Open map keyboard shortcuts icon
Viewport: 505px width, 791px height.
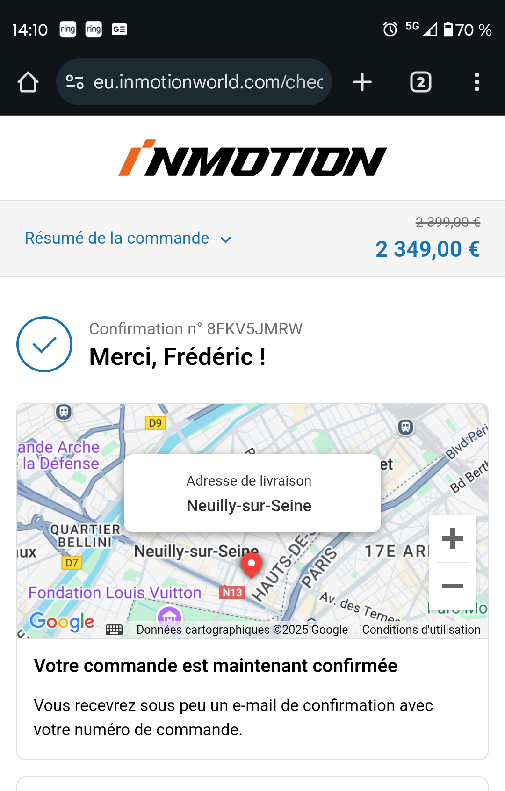point(114,630)
